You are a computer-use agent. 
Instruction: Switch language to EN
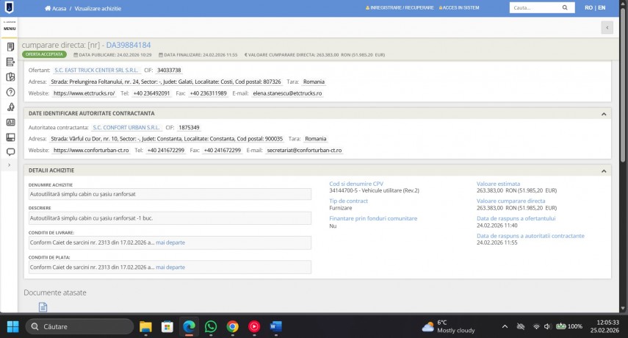point(602,8)
